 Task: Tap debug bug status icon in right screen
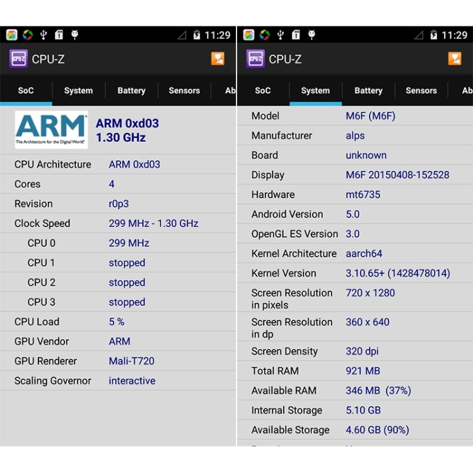tap(312, 35)
